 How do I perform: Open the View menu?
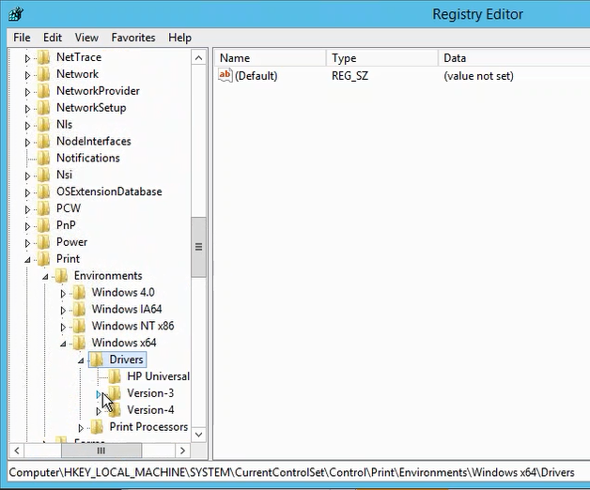(86, 38)
